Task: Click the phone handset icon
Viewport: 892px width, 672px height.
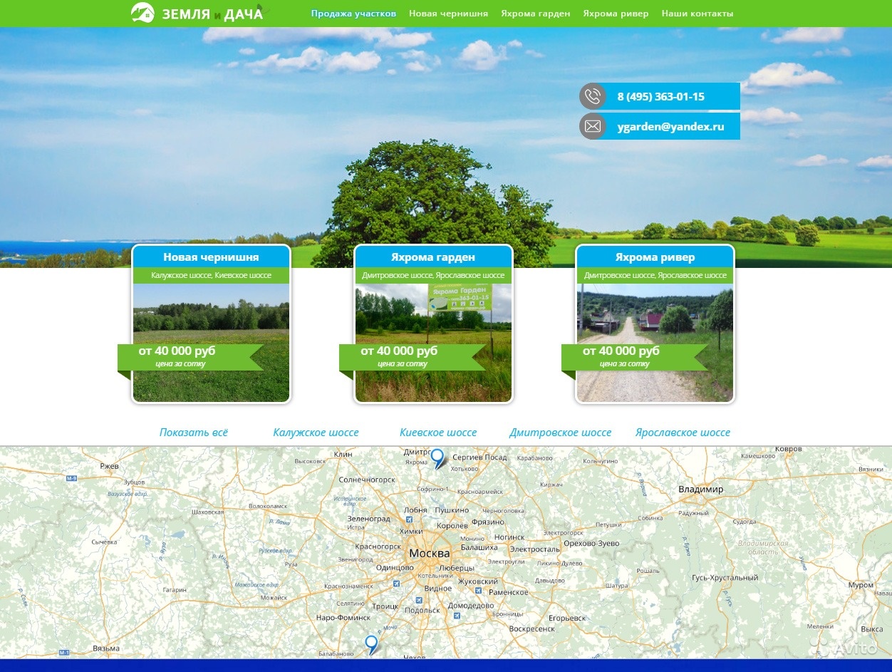Action: pyautogui.click(x=593, y=96)
